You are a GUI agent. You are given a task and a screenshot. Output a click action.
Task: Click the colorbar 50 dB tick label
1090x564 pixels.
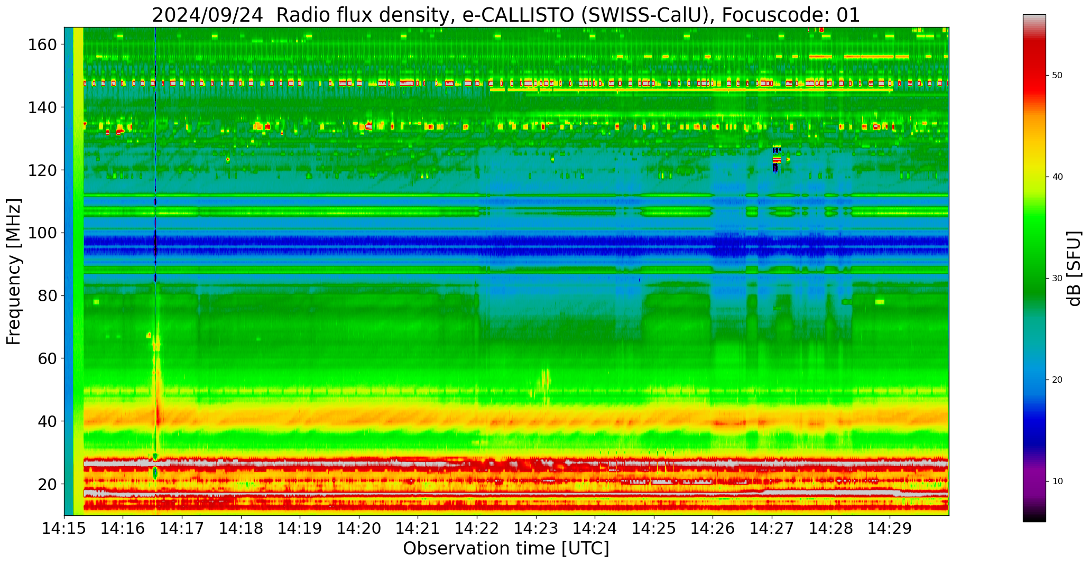click(1057, 76)
